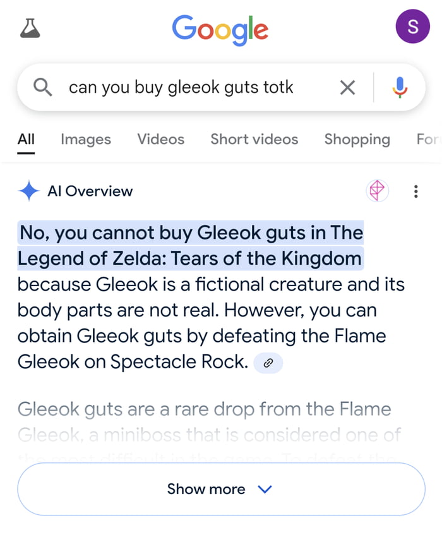The height and width of the screenshot is (537, 442).
Task: Open the three-dot options menu for AI Overview
Action: pos(416,191)
